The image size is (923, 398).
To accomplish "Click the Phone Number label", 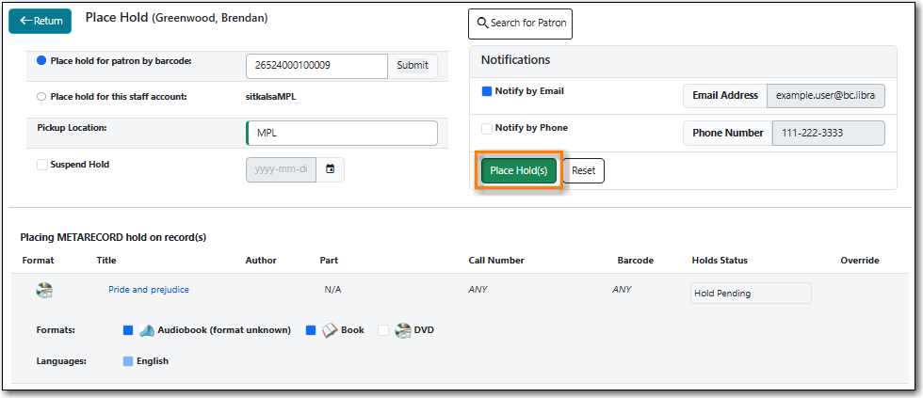I will [728, 133].
